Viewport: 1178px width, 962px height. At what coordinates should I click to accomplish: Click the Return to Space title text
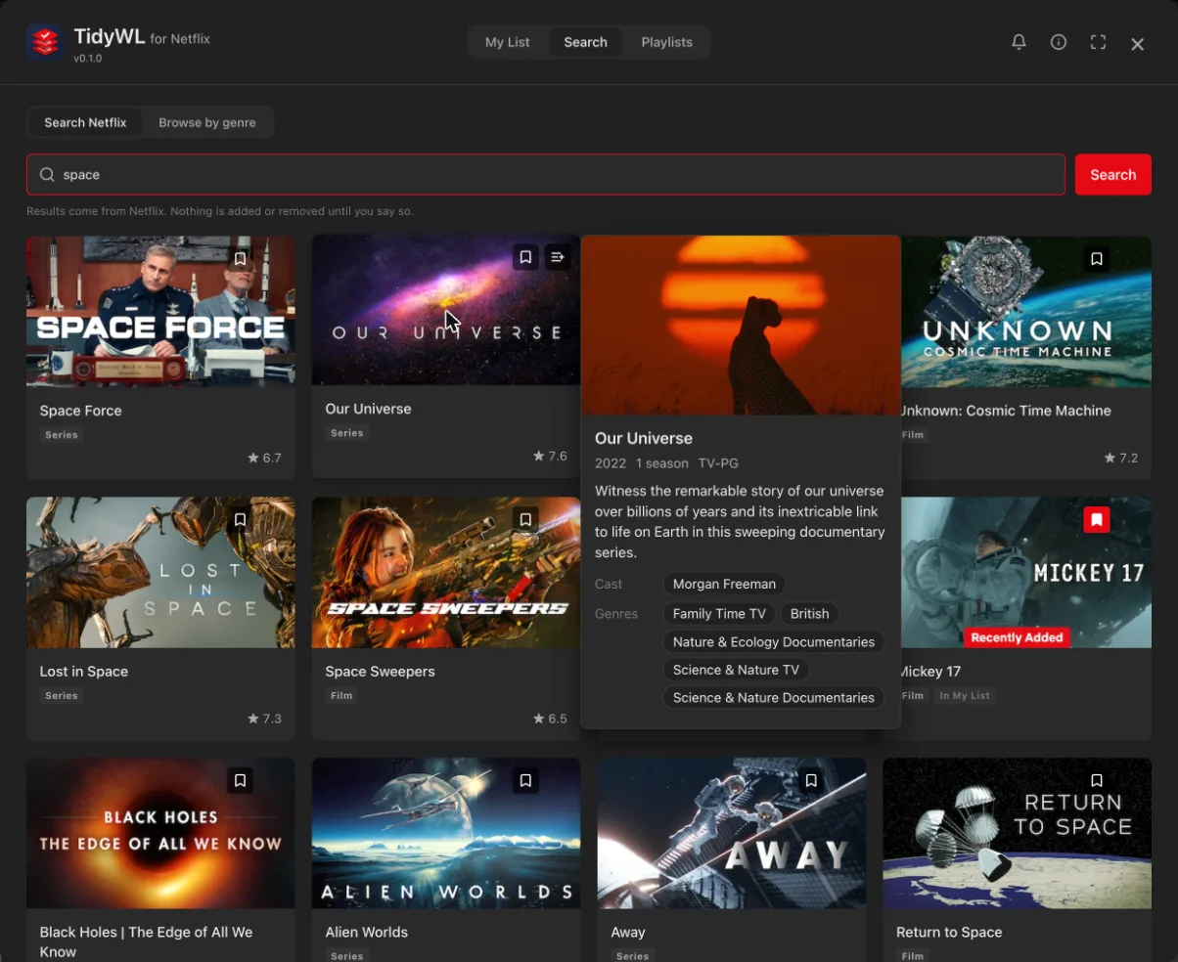[x=949, y=932]
